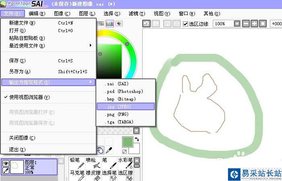Toggle 使用视图浏览器 checked menu item
282x181 pixels.
[48, 97]
